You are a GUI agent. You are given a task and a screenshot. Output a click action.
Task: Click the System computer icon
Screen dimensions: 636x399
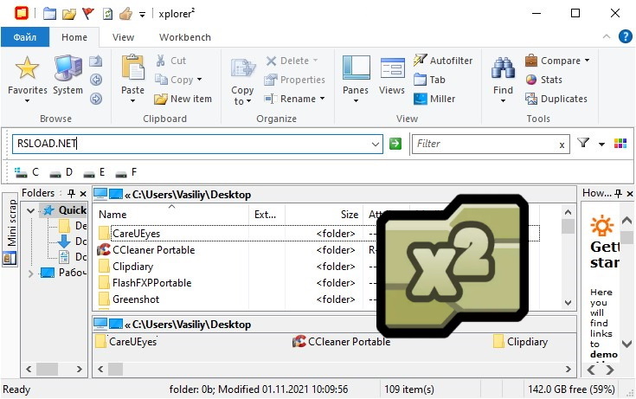(67, 74)
